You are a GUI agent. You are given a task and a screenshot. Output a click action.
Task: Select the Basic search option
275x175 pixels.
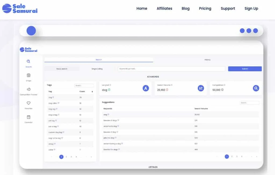click(62, 69)
